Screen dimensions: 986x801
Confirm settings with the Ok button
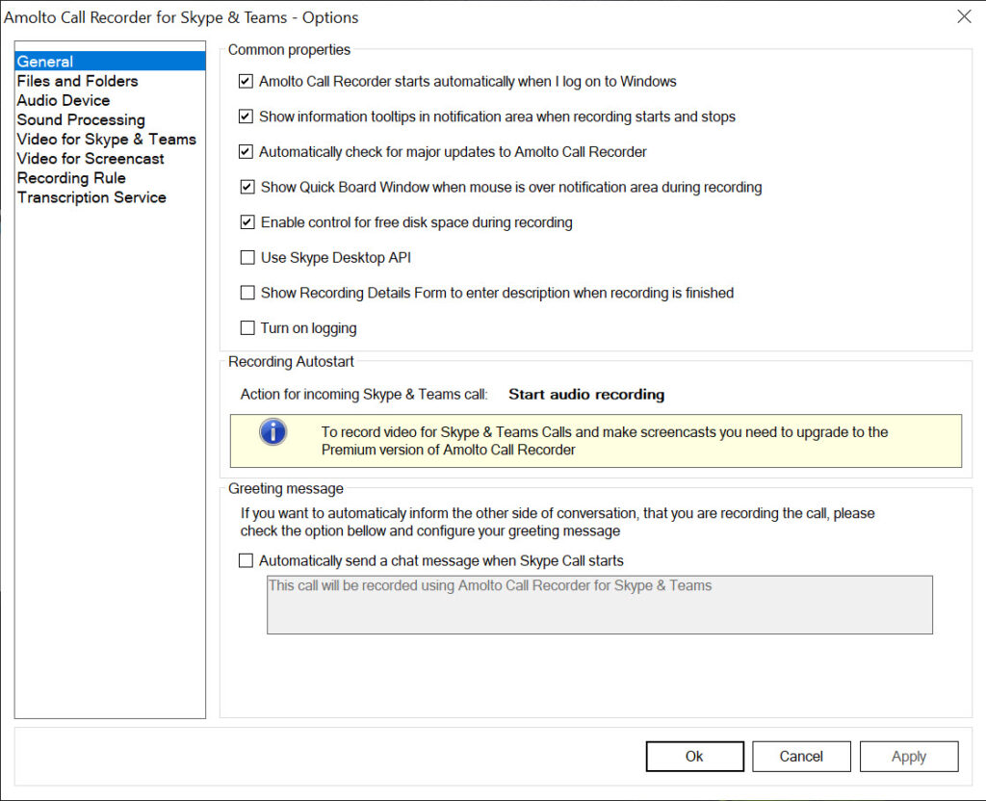[695, 756]
